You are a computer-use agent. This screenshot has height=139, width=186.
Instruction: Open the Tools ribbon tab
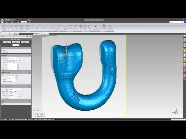[18, 22]
